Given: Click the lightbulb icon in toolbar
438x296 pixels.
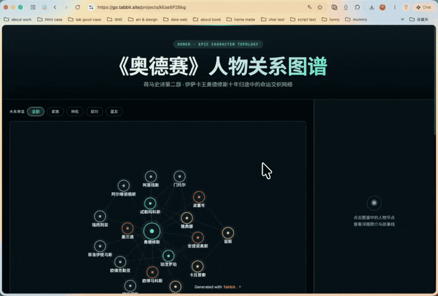Looking at the screenshot, I should 406,7.
